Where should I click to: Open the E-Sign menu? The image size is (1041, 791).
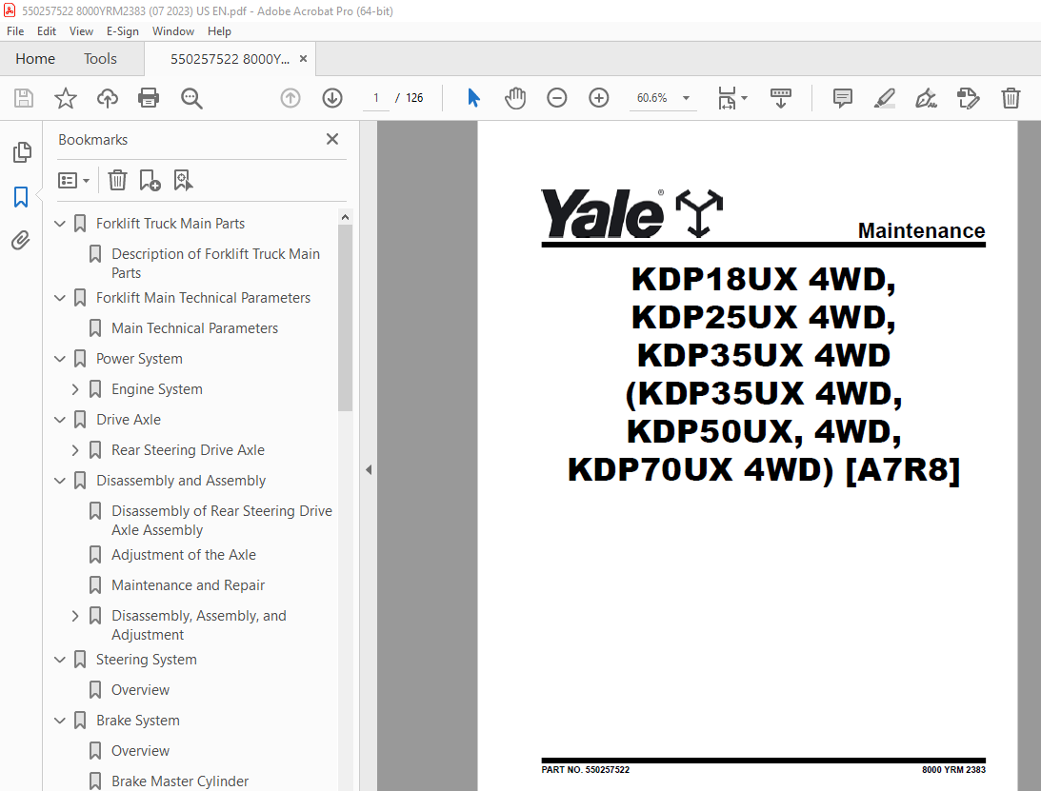point(123,31)
